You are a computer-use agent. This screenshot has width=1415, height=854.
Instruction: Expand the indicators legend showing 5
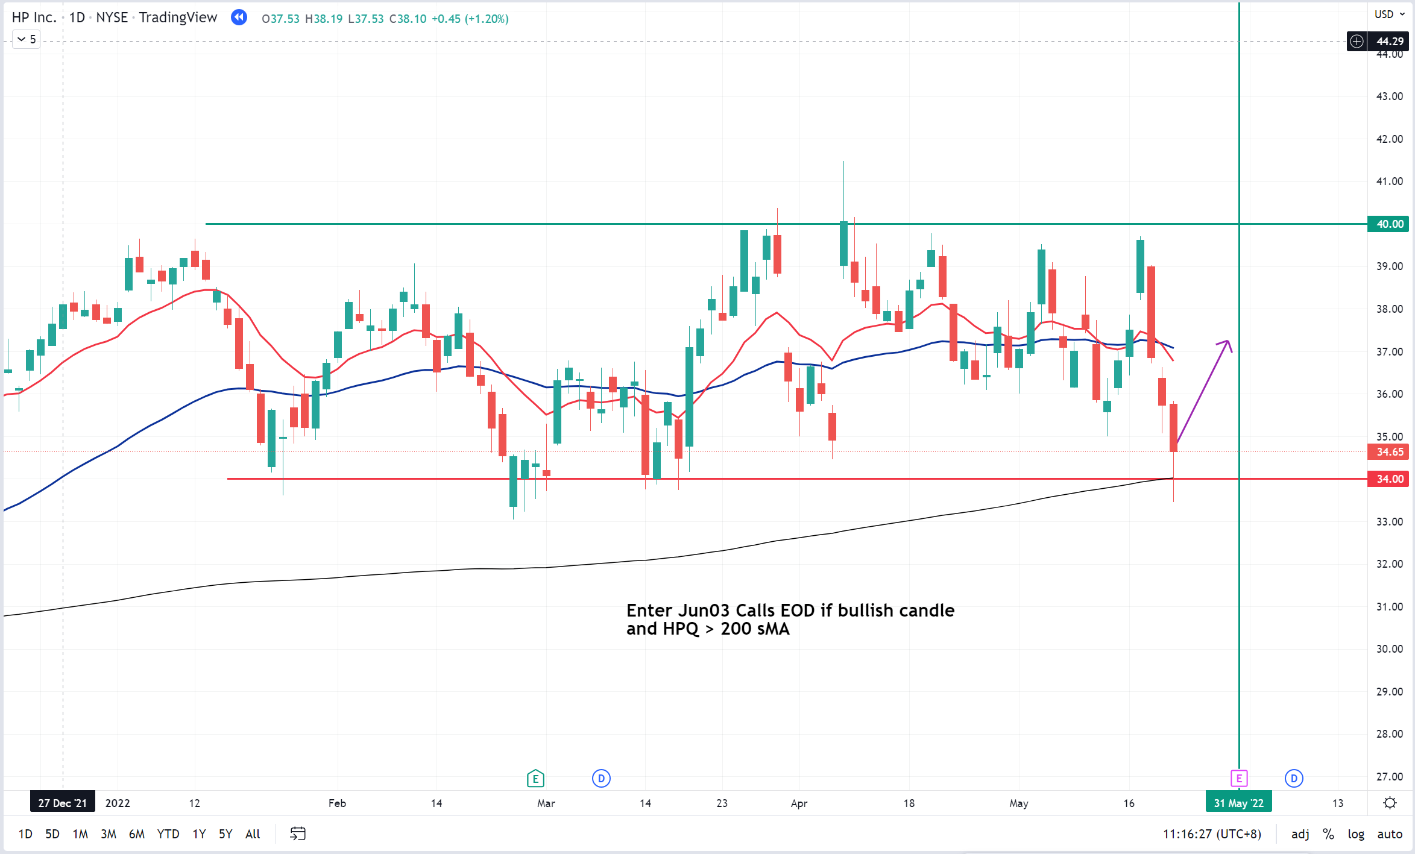[27, 39]
